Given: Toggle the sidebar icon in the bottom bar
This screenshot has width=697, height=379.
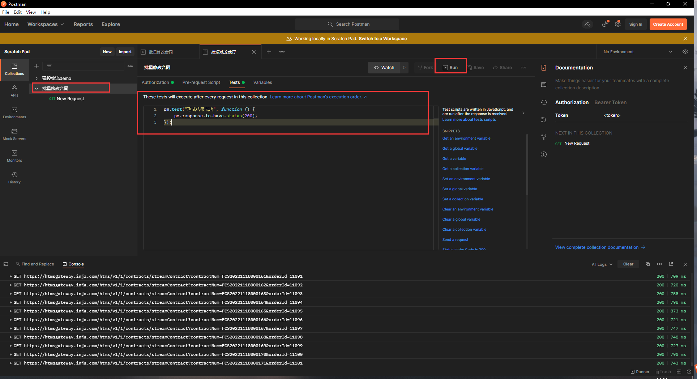Looking at the screenshot, I should click(x=6, y=264).
